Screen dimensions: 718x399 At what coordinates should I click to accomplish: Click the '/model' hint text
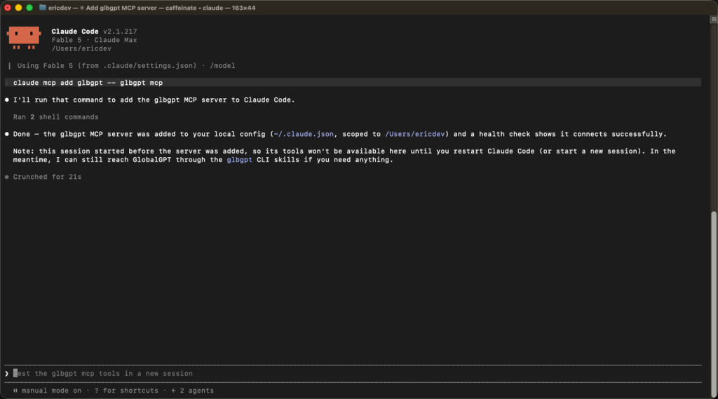click(222, 66)
